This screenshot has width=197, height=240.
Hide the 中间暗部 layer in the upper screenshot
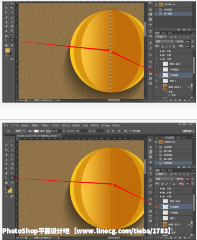156,75
